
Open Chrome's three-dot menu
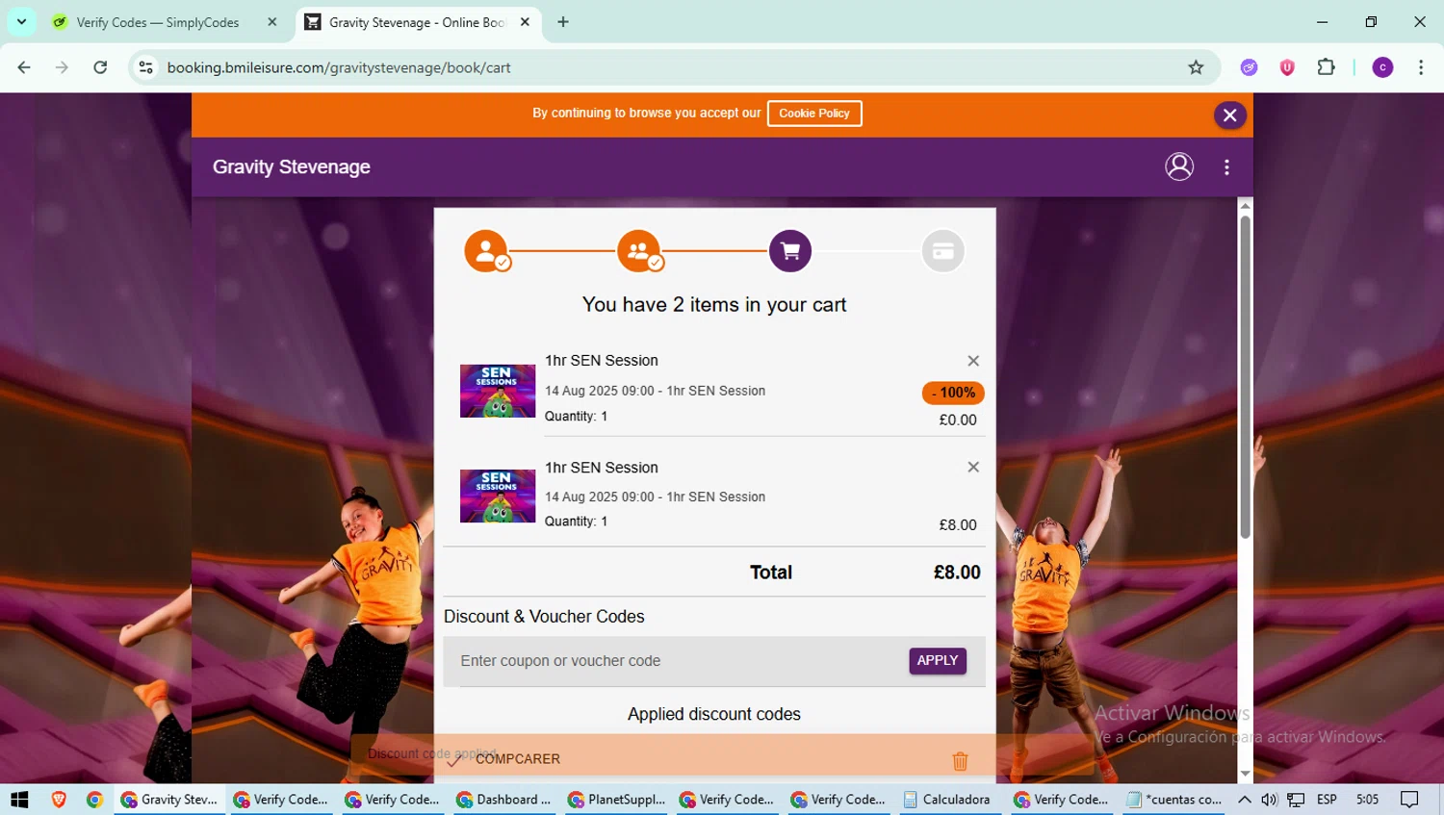click(1421, 67)
